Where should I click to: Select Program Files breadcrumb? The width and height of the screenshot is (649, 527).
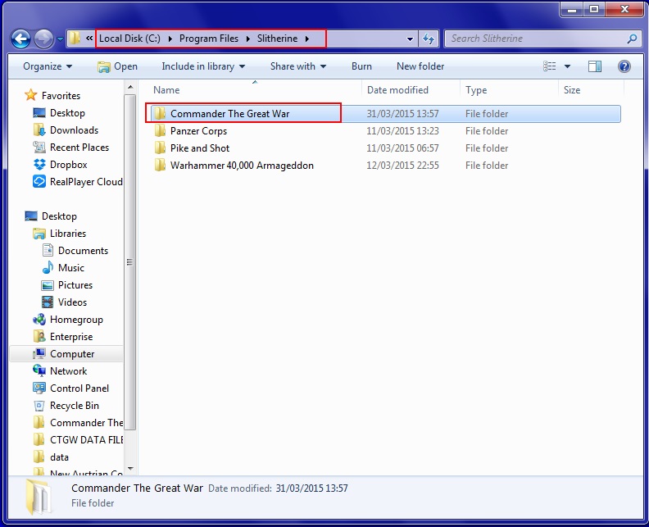[x=209, y=39]
